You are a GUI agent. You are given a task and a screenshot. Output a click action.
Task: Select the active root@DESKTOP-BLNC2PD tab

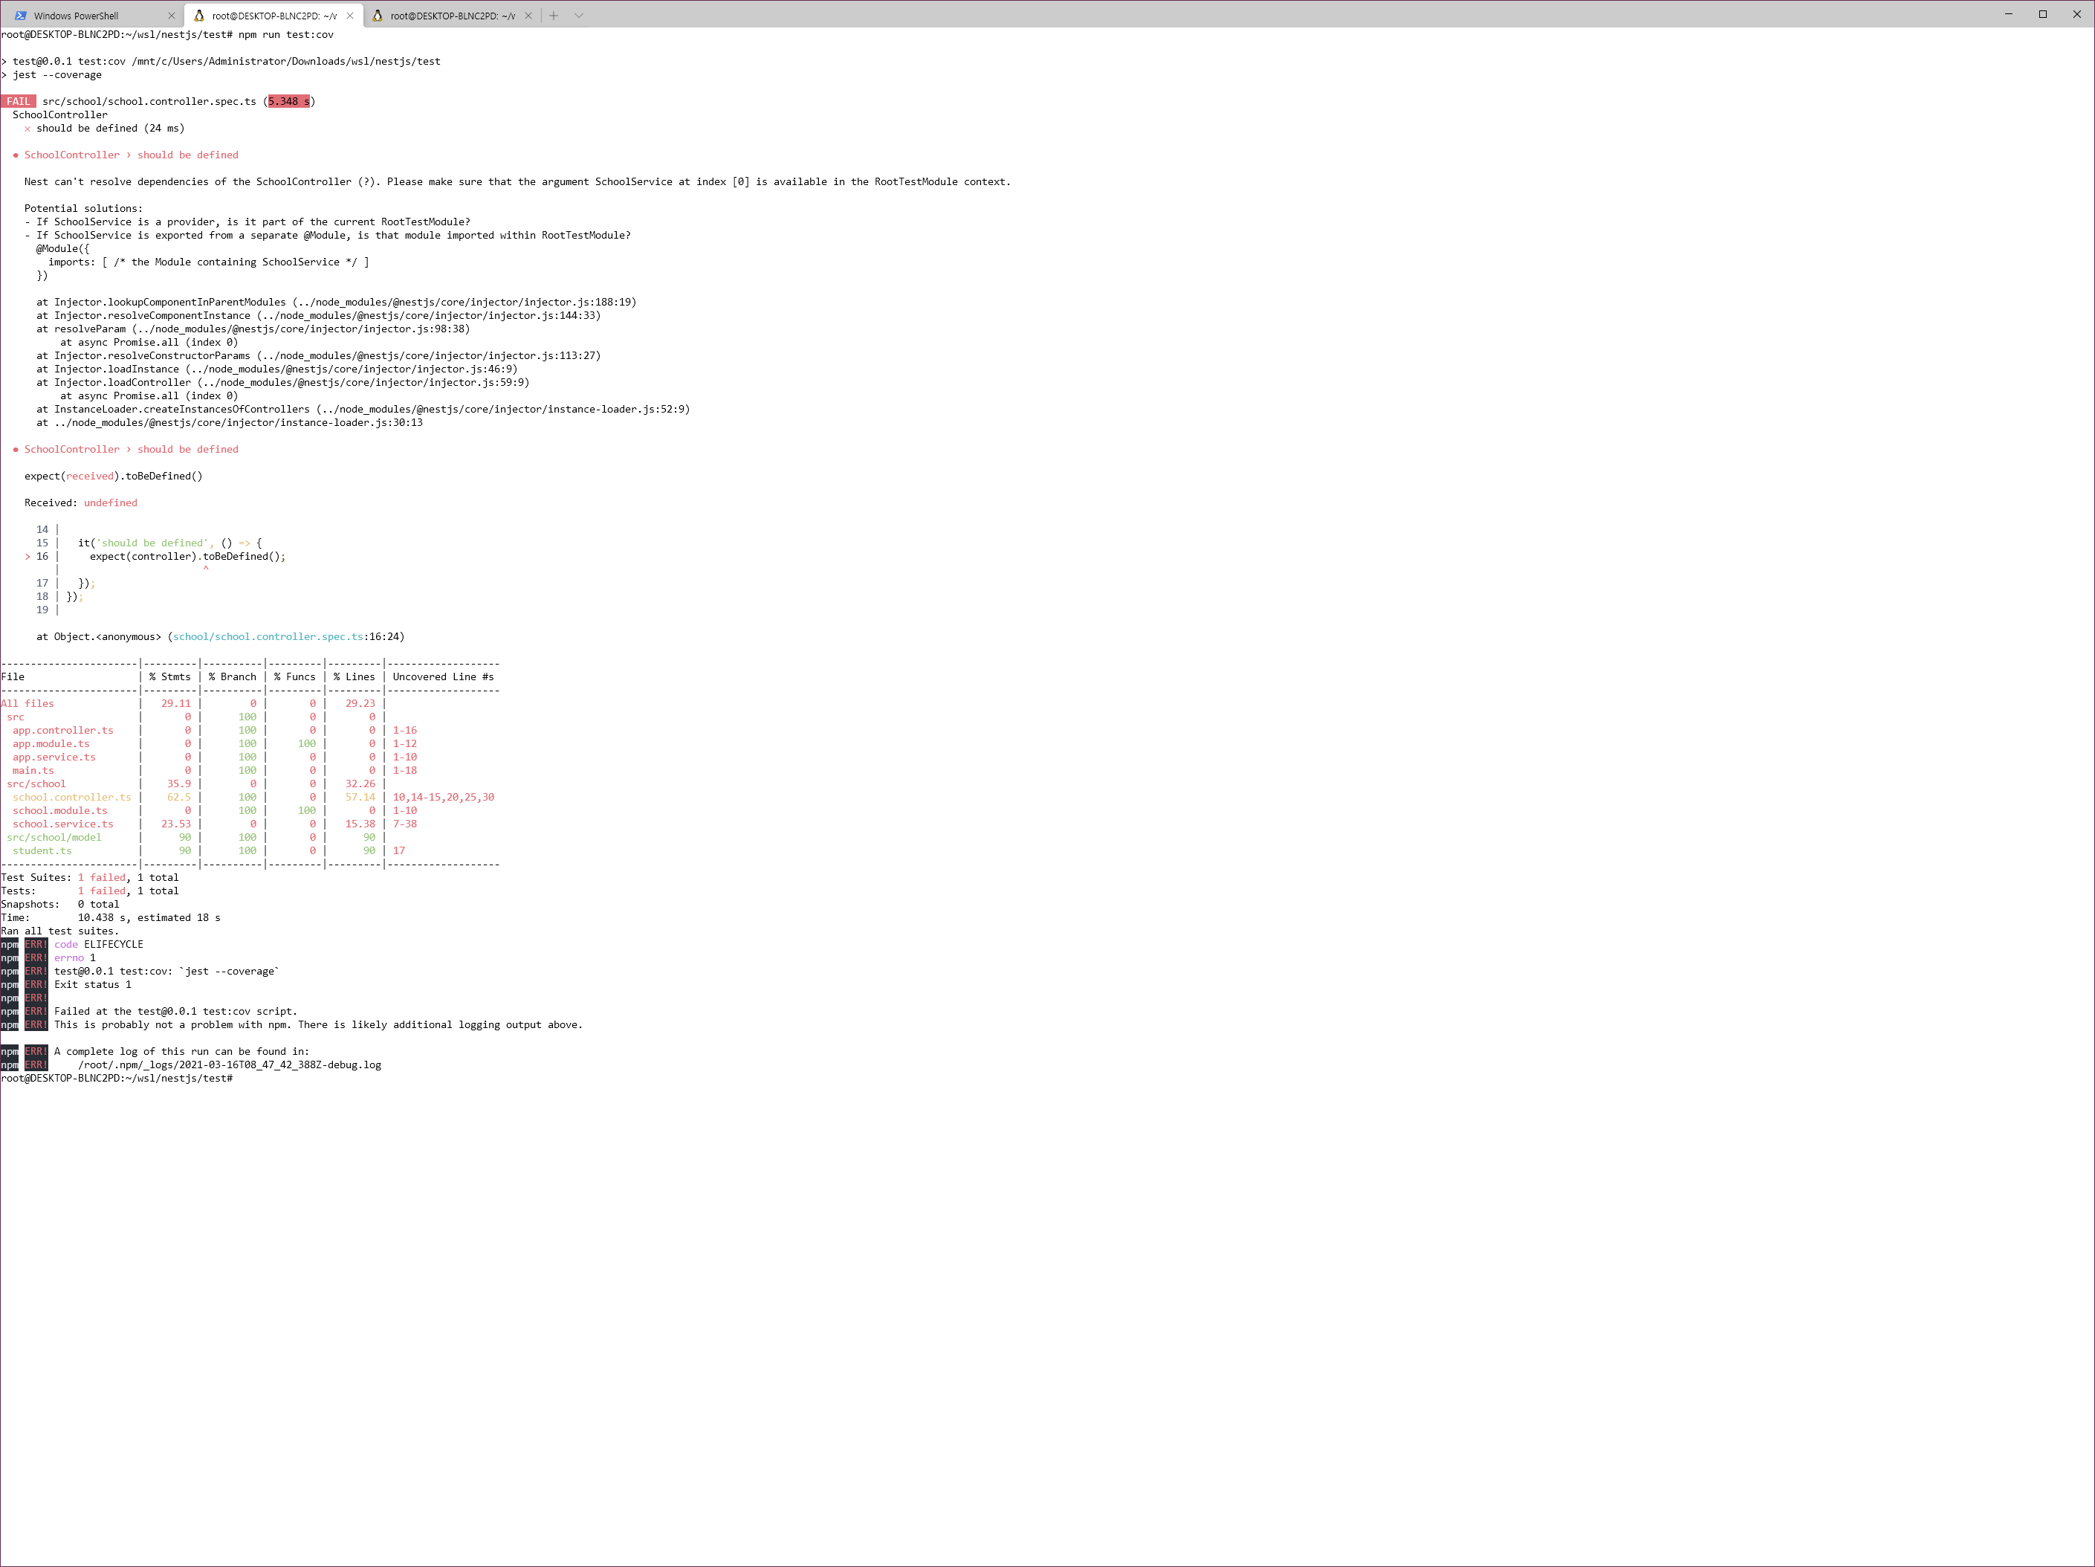(x=273, y=15)
